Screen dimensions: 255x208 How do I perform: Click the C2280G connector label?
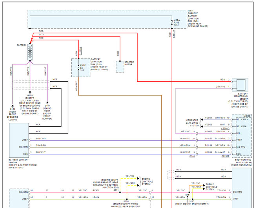pyautogui.click(x=225, y=128)
